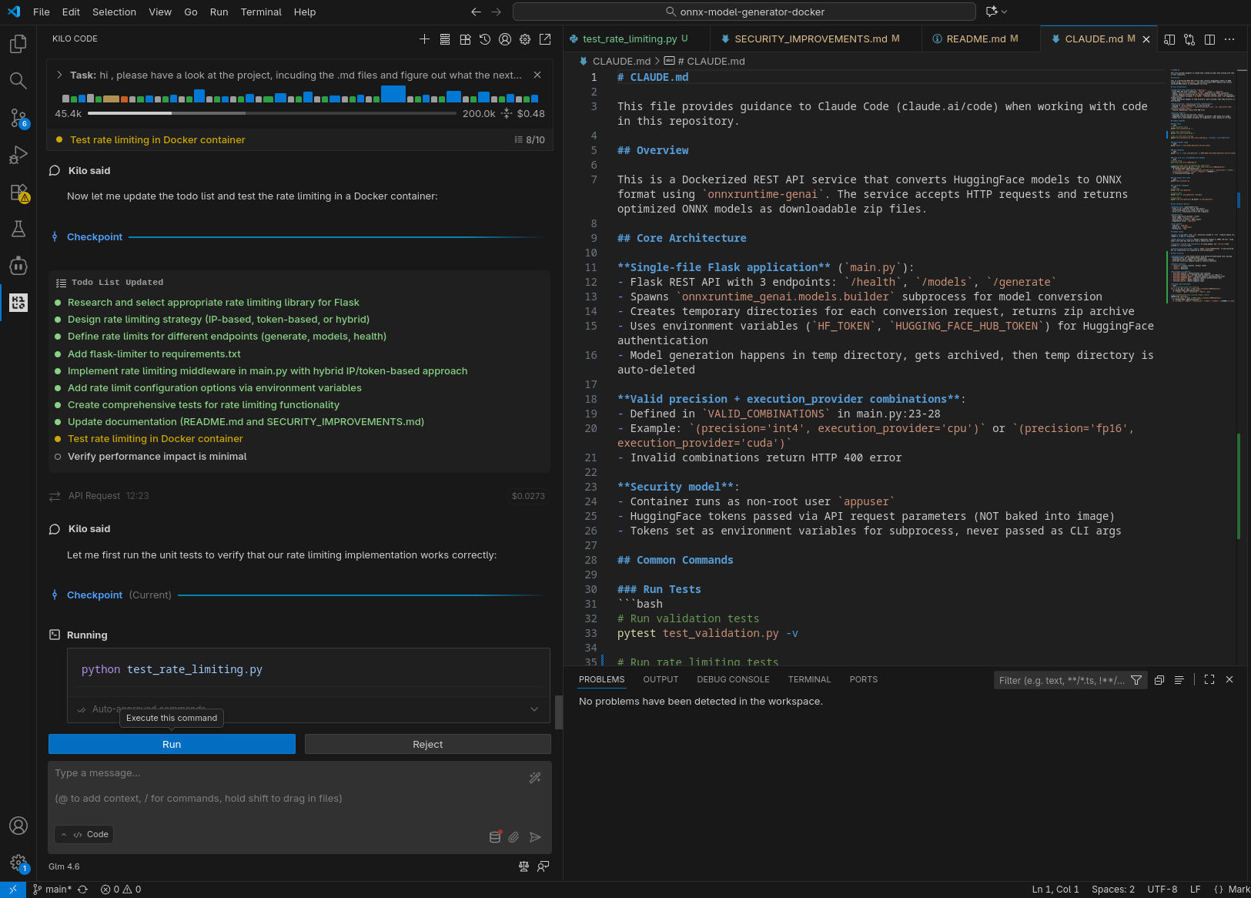Screen dimensions: 1251x898
Task: Expand the Auto-approved commands section
Action: 534,709
